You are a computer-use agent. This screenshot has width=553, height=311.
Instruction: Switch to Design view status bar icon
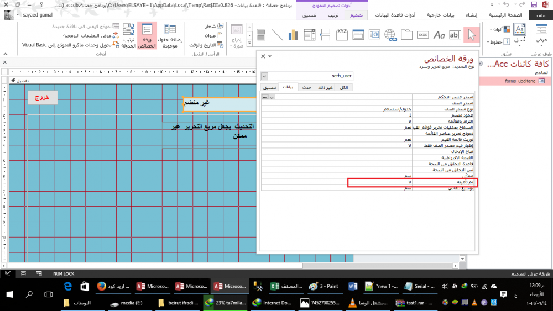click(x=8, y=273)
